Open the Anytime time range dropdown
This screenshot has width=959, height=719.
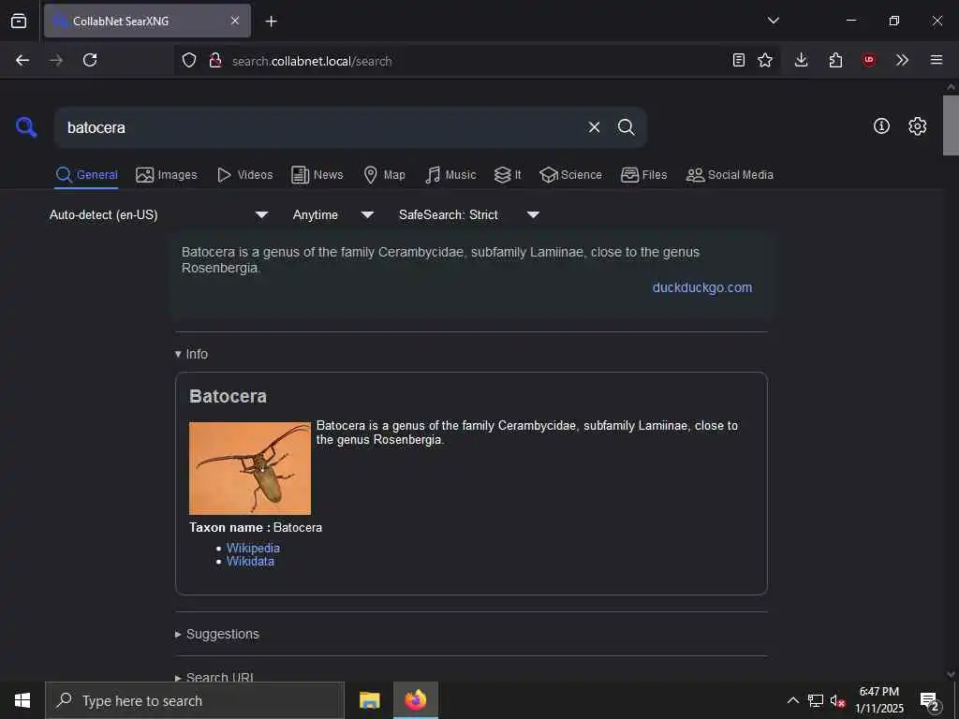click(332, 214)
